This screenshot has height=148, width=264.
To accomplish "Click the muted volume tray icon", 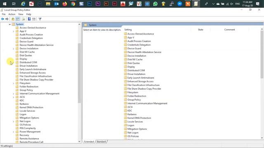I will coord(232,4).
